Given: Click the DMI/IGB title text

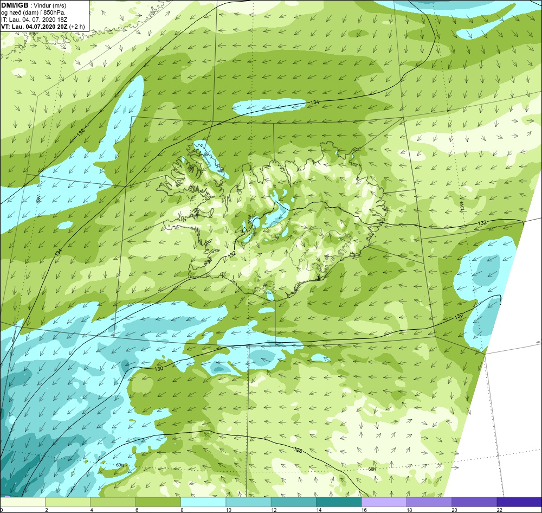Looking at the screenshot, I should pos(15,6).
